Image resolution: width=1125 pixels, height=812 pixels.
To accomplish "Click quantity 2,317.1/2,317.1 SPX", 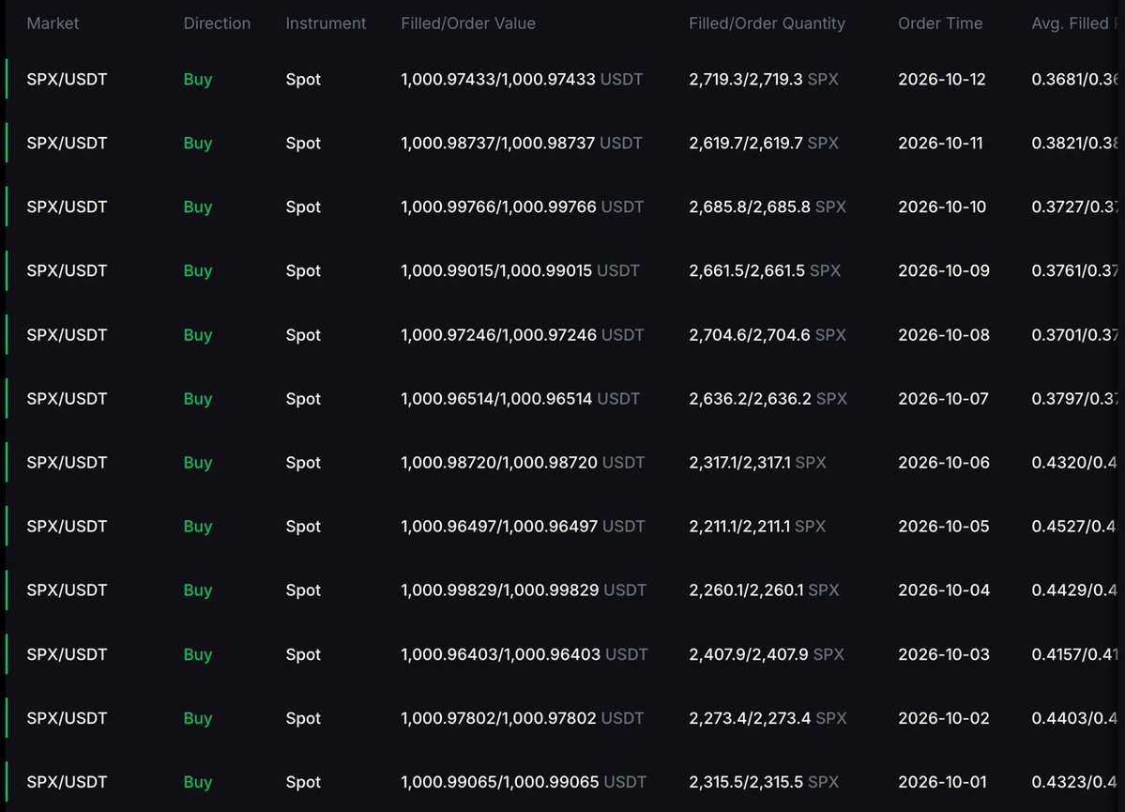I will point(757,463).
